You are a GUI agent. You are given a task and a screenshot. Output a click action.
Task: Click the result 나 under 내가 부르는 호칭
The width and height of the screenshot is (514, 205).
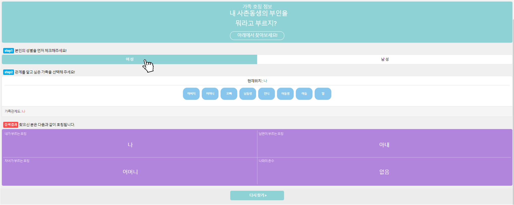point(130,145)
